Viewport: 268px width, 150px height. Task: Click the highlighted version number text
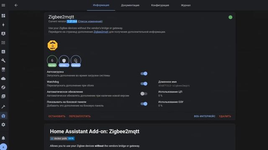pos(72,21)
